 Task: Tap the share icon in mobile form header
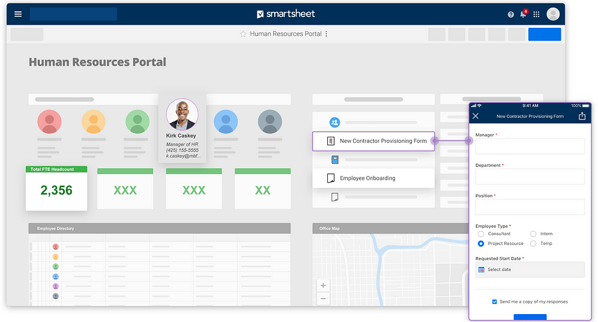tap(582, 116)
